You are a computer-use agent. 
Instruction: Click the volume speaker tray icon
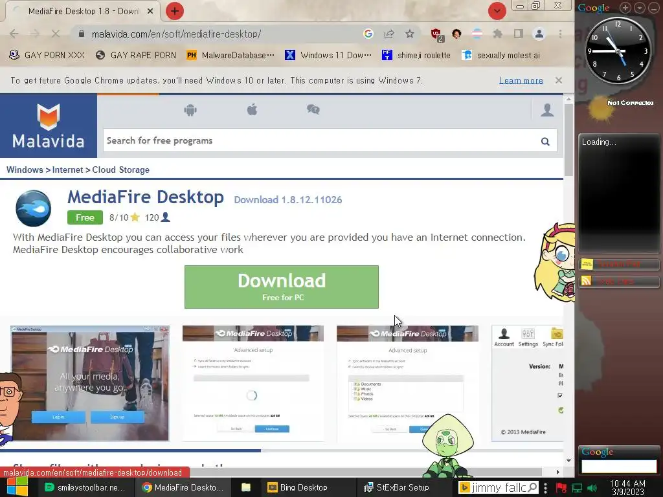592,488
